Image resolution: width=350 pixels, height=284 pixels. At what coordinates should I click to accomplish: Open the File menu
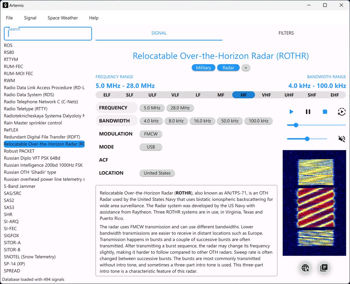(x=10, y=18)
